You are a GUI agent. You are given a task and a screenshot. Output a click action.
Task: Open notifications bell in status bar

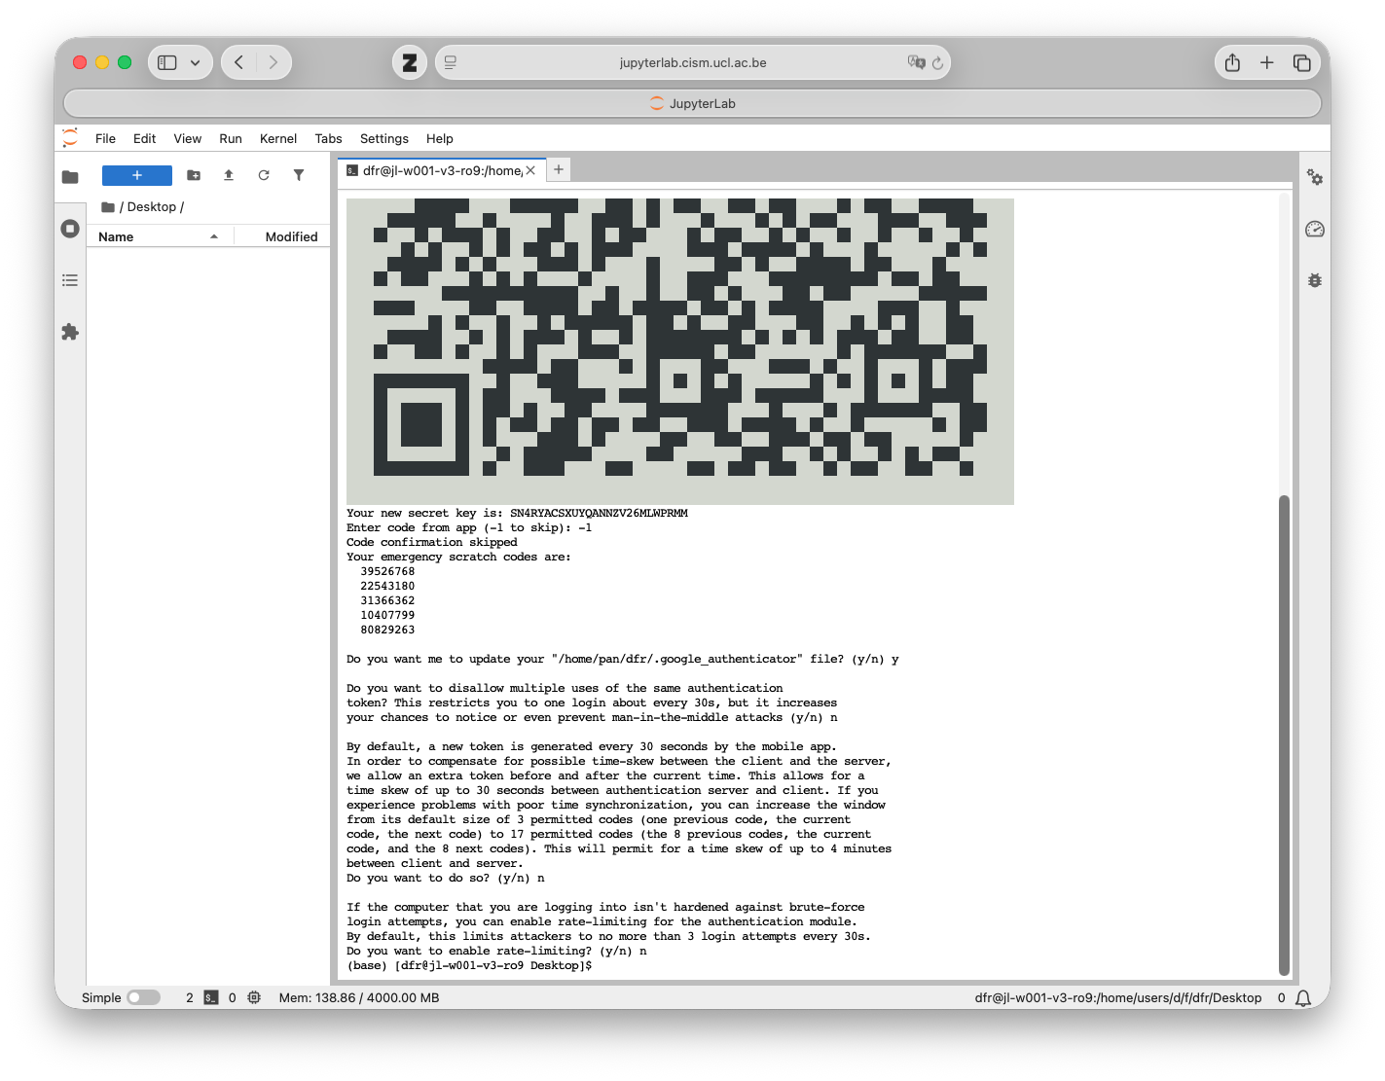pyautogui.click(x=1303, y=998)
